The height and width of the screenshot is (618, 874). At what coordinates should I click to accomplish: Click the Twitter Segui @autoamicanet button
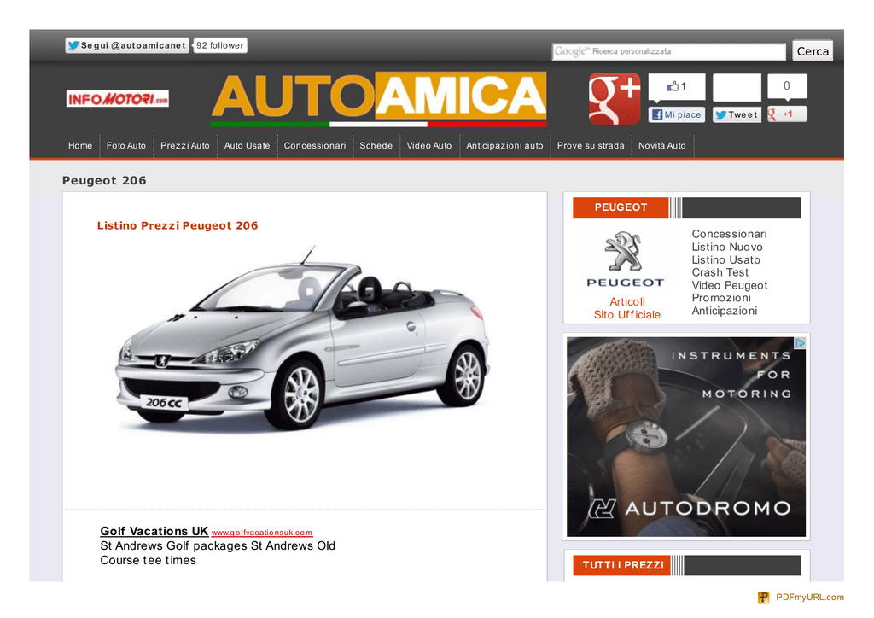127,45
